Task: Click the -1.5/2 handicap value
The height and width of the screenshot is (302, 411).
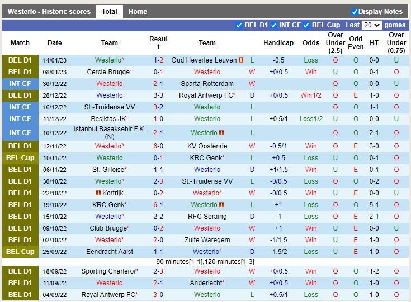Action: tap(278, 252)
